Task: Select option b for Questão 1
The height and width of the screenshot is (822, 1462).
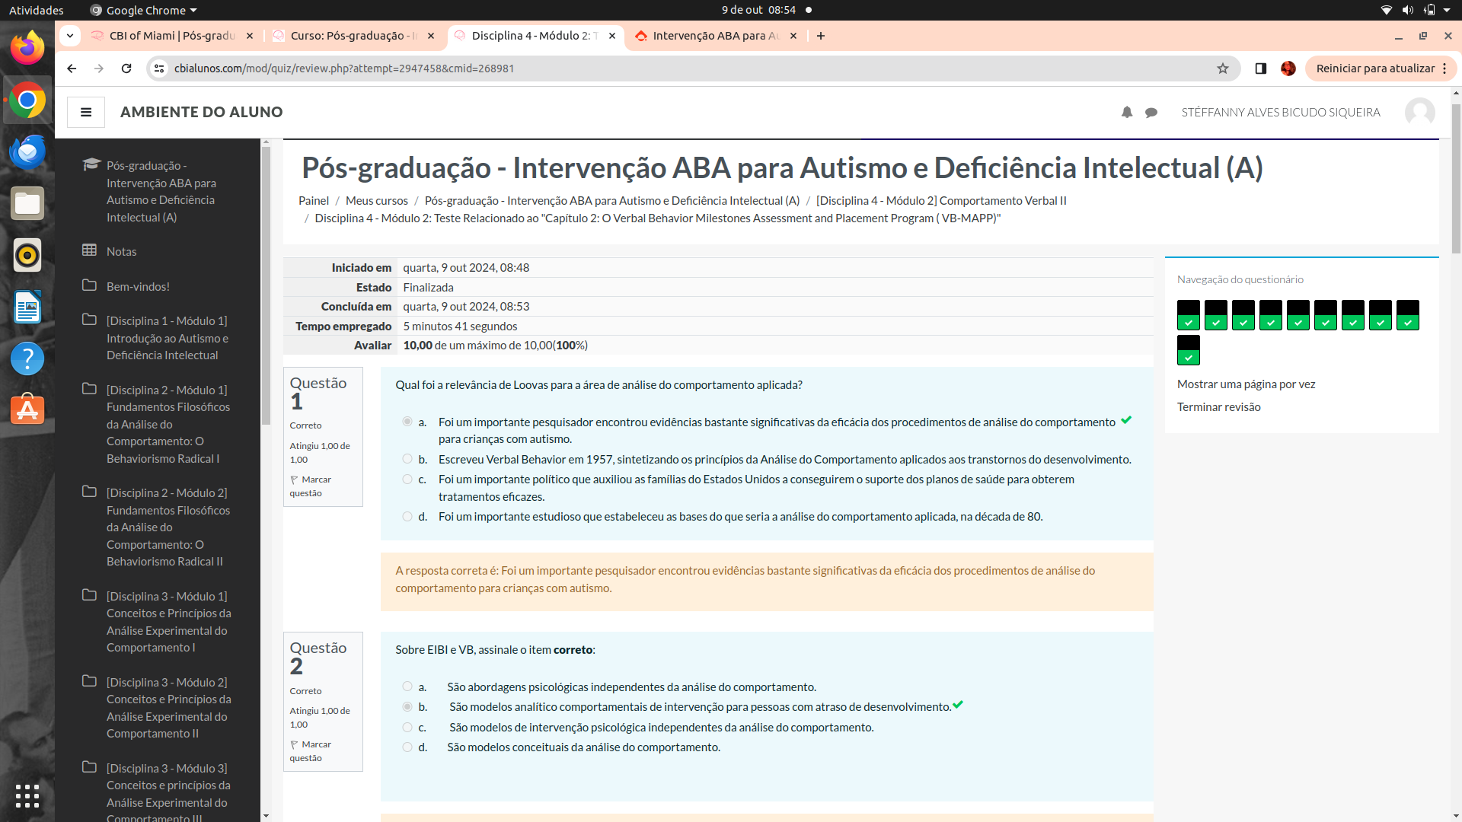Action: pos(407,459)
